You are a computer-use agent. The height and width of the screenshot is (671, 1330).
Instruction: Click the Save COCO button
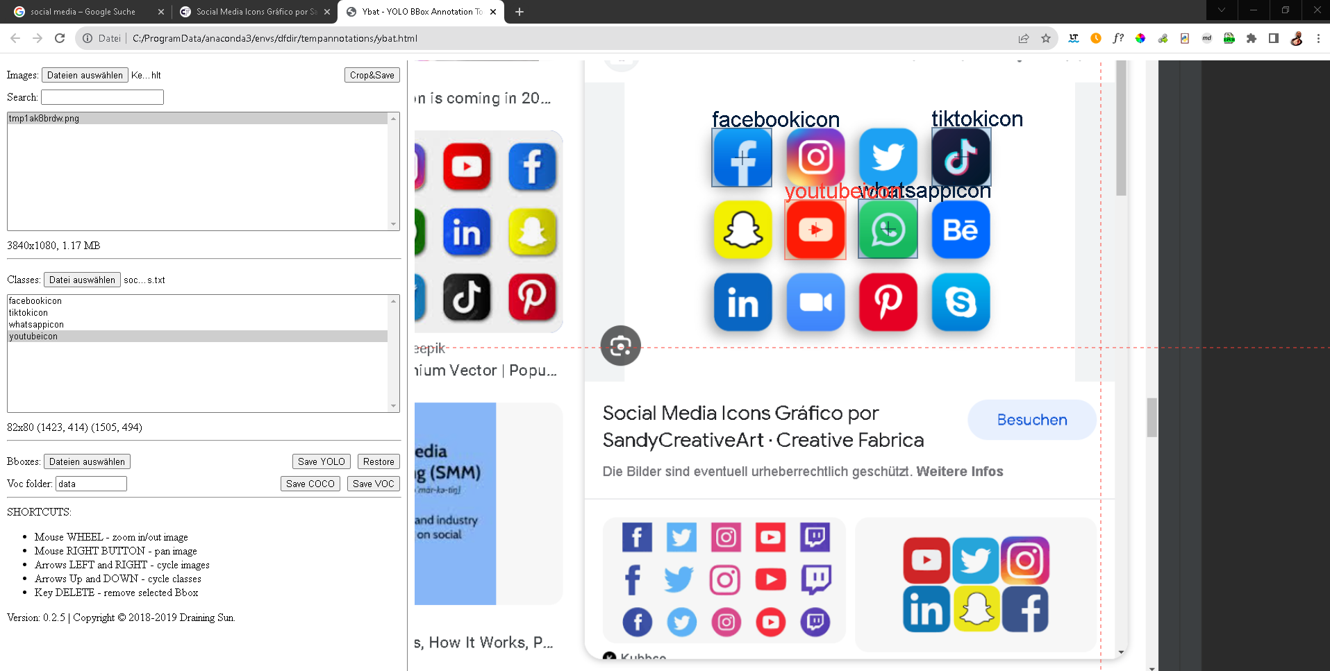click(310, 484)
